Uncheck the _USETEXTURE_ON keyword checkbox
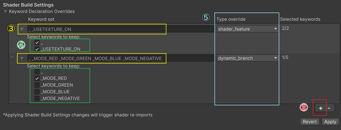This screenshot has width=341, height=130. click(x=37, y=49)
